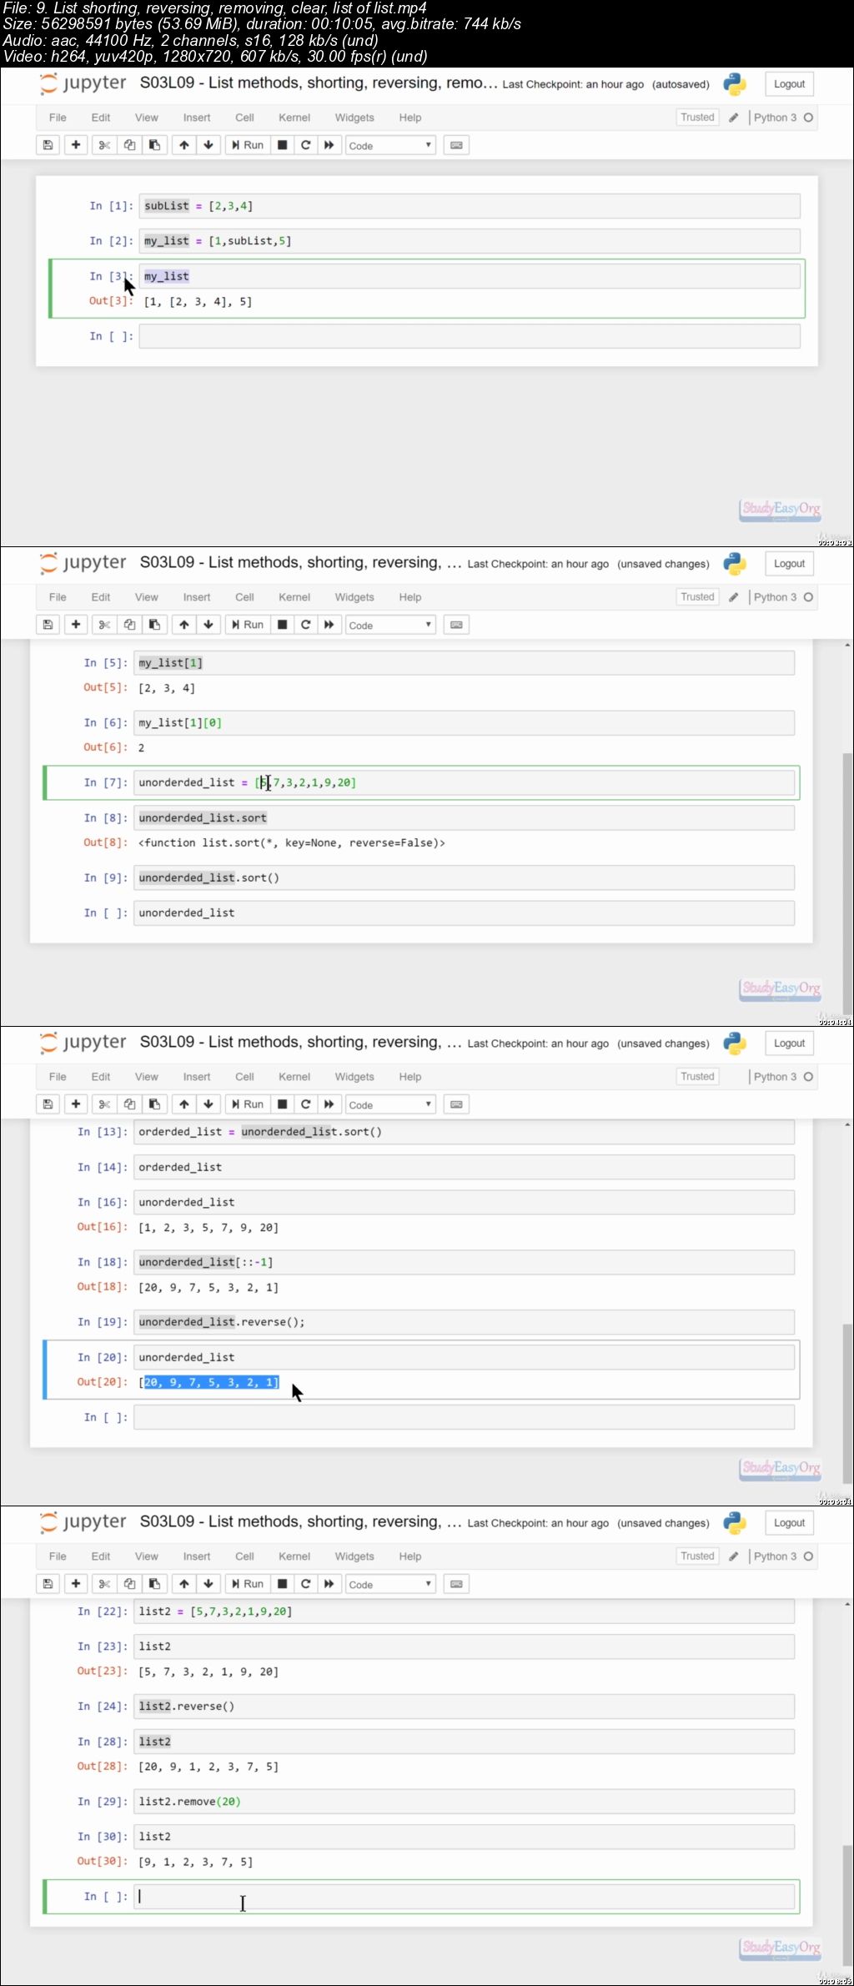Click restart-run-all icon in frame showing In [29]
The width and height of the screenshot is (854, 1986).
[329, 1584]
